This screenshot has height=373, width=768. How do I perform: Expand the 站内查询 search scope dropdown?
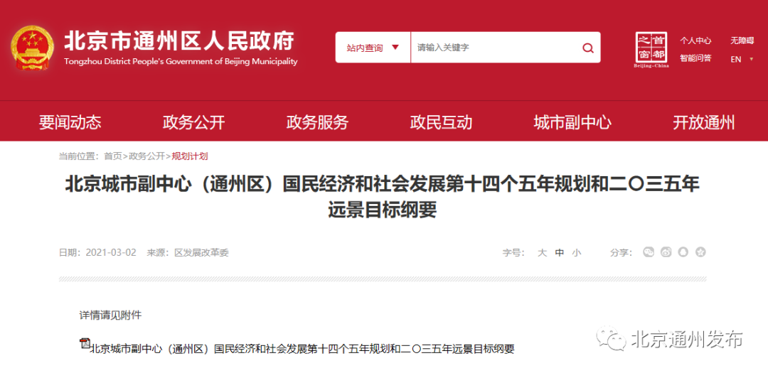pos(373,48)
